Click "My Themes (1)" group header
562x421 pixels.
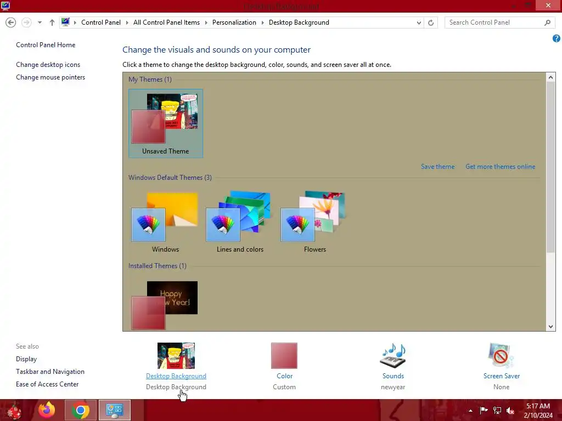pyautogui.click(x=150, y=79)
